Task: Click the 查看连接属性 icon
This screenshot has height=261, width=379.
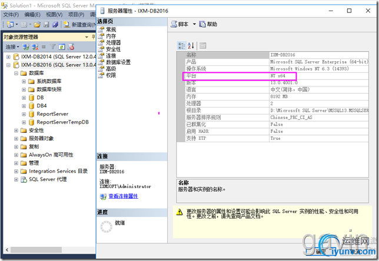Action: pos(103,196)
